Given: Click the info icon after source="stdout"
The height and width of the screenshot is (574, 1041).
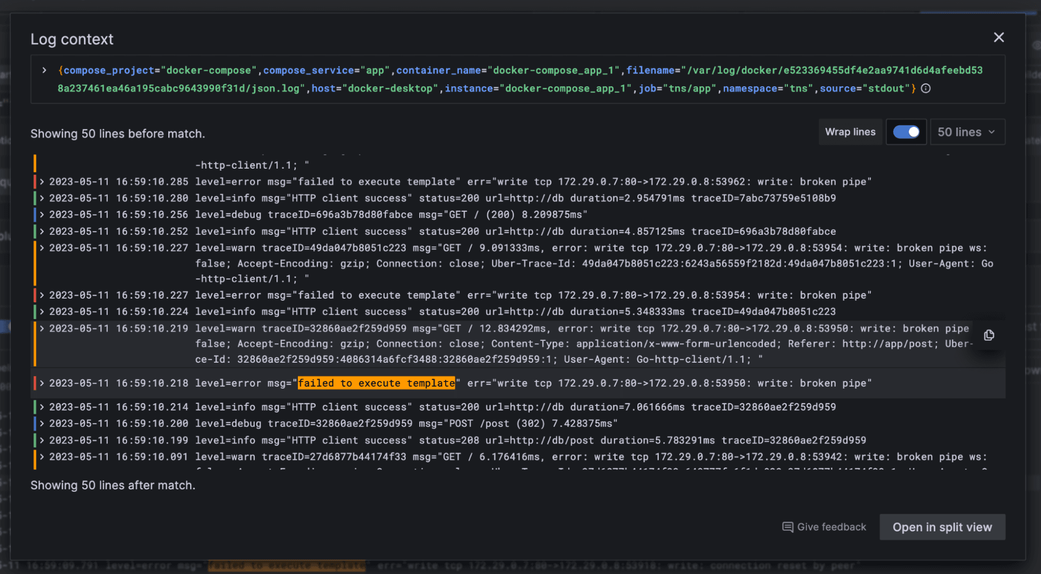Looking at the screenshot, I should (925, 88).
